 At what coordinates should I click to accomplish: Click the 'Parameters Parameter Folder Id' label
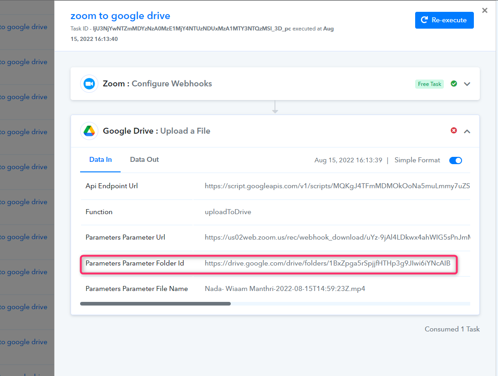tap(135, 263)
